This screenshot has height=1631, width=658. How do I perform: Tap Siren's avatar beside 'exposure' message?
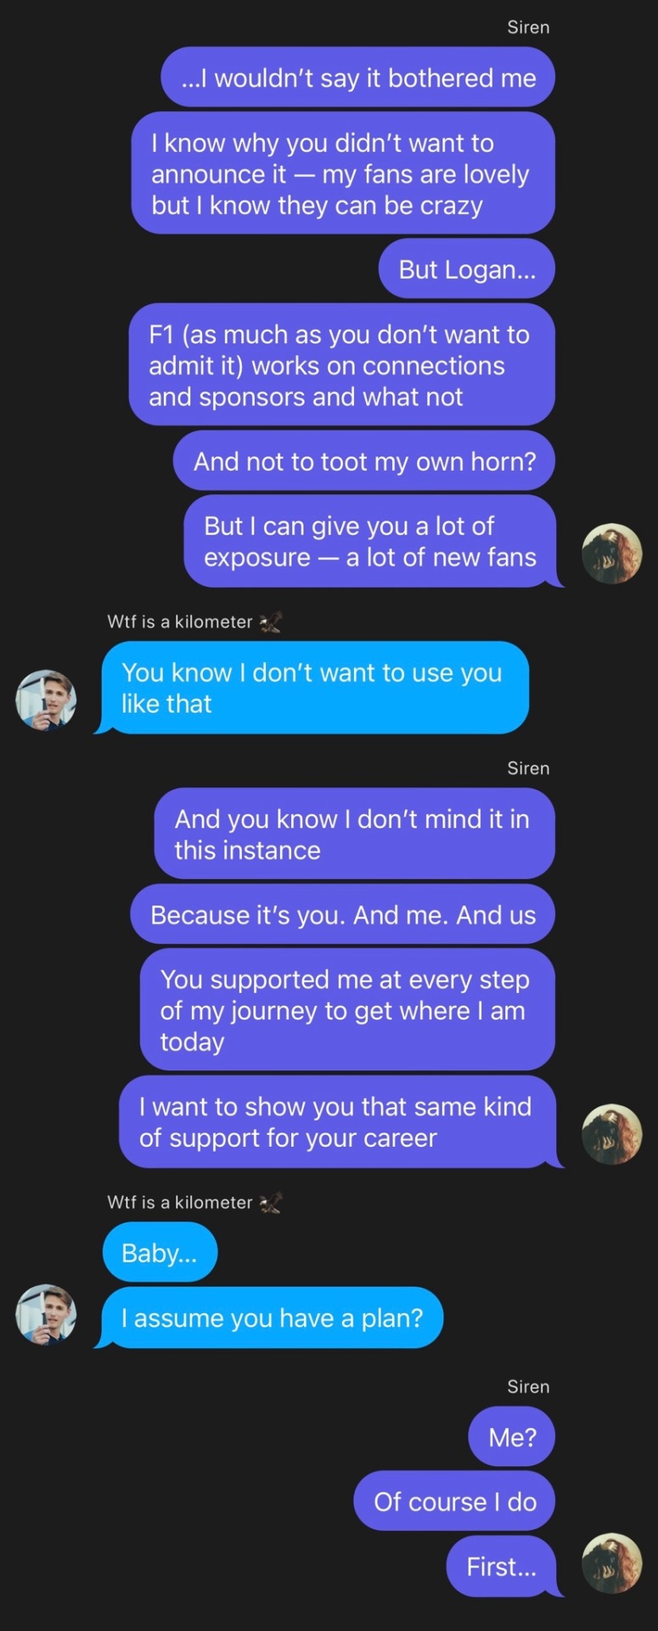tap(611, 554)
